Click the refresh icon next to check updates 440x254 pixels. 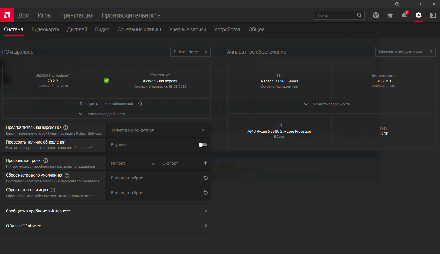click(x=140, y=104)
